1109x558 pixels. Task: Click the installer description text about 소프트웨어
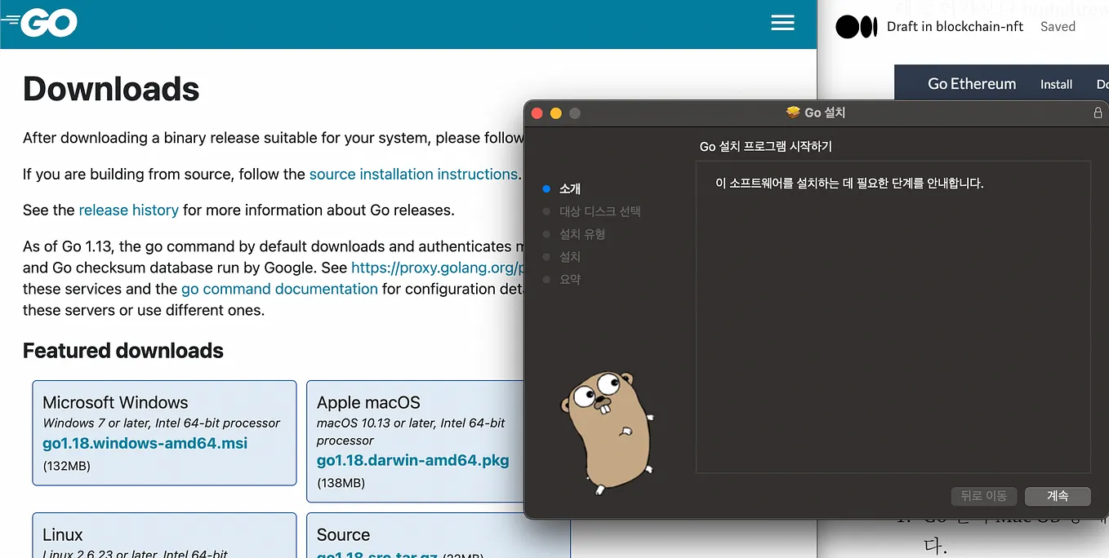click(849, 183)
